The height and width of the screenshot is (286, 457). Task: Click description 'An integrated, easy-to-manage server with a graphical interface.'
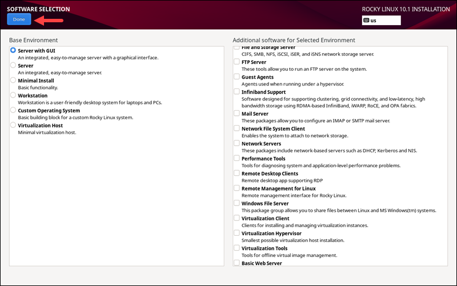[x=89, y=58]
